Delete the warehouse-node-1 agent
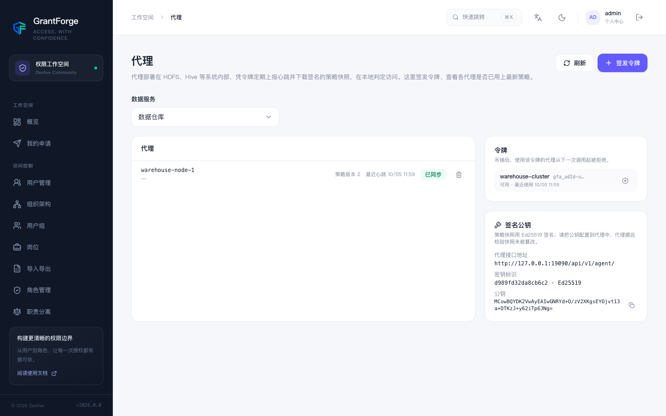 coord(459,175)
